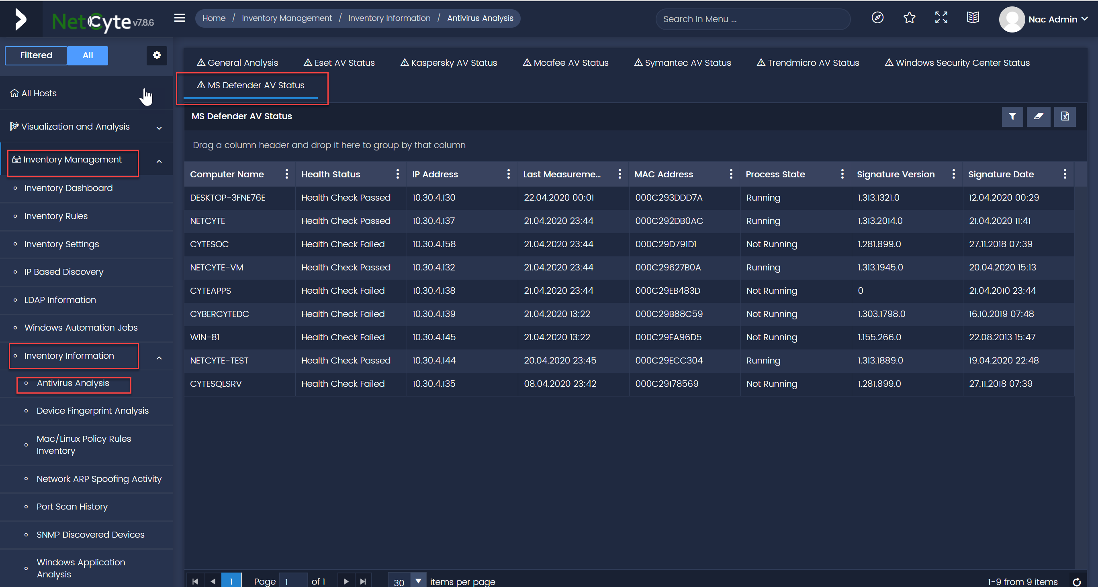The width and height of the screenshot is (1098, 587).
Task: Open Windows Automation Jobs menu item
Action: click(x=86, y=328)
